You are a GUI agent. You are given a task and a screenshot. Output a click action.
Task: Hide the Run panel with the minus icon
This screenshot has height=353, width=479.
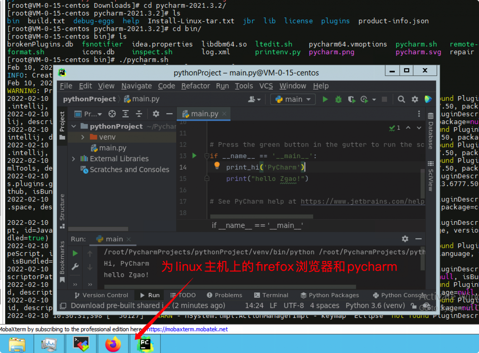[419, 239]
